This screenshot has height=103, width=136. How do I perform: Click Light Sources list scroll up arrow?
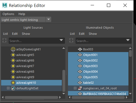(x=64, y=48)
